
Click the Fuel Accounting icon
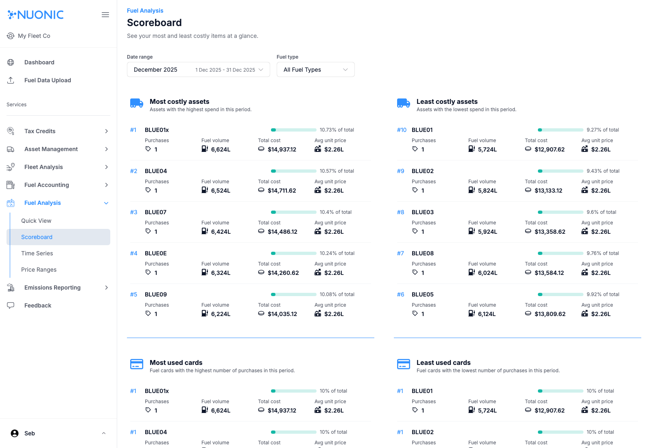[x=11, y=185]
